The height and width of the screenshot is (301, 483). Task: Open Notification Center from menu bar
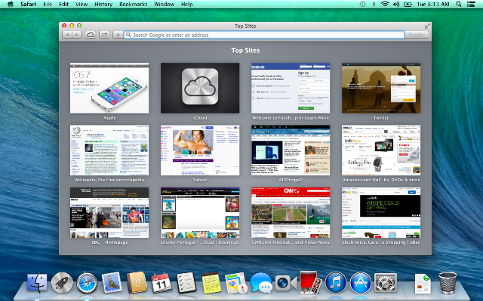(x=471, y=5)
